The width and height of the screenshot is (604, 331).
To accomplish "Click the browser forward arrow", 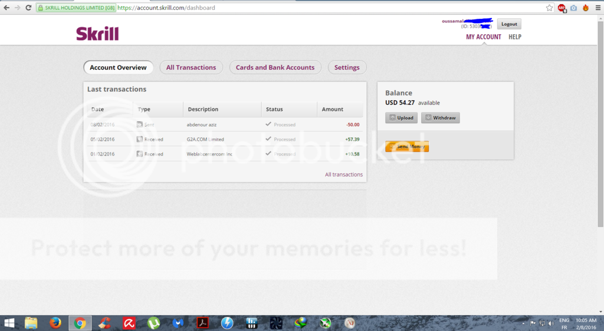I will pos(17,8).
